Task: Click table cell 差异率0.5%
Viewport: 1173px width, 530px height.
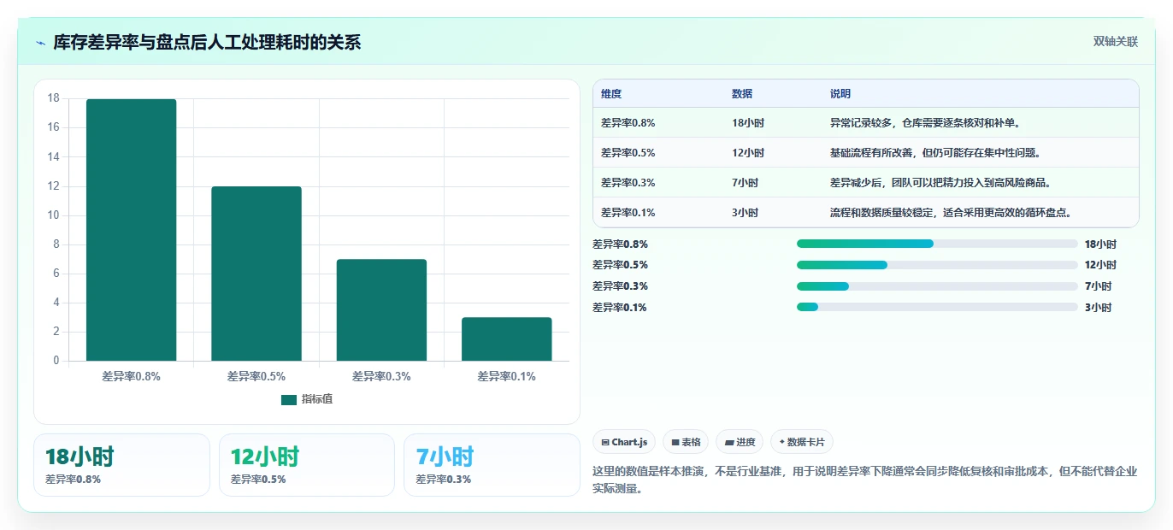Action: tap(628, 153)
